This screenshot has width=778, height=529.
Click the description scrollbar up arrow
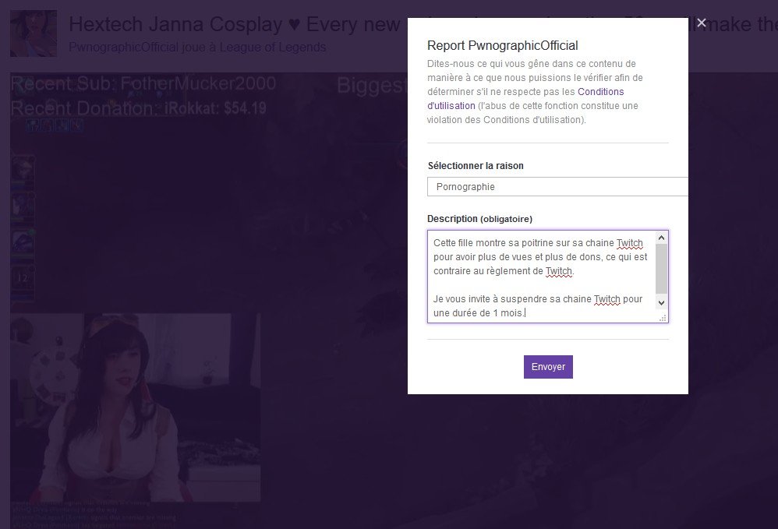661,238
